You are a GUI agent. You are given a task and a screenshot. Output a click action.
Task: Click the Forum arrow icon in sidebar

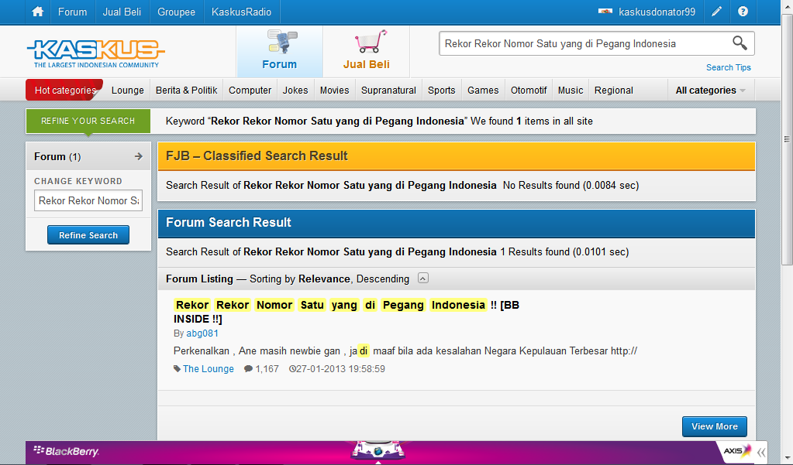[x=139, y=156]
